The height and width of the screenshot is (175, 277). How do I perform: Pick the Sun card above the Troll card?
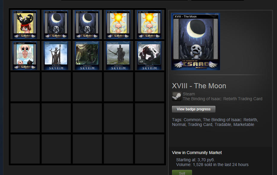click(x=150, y=25)
